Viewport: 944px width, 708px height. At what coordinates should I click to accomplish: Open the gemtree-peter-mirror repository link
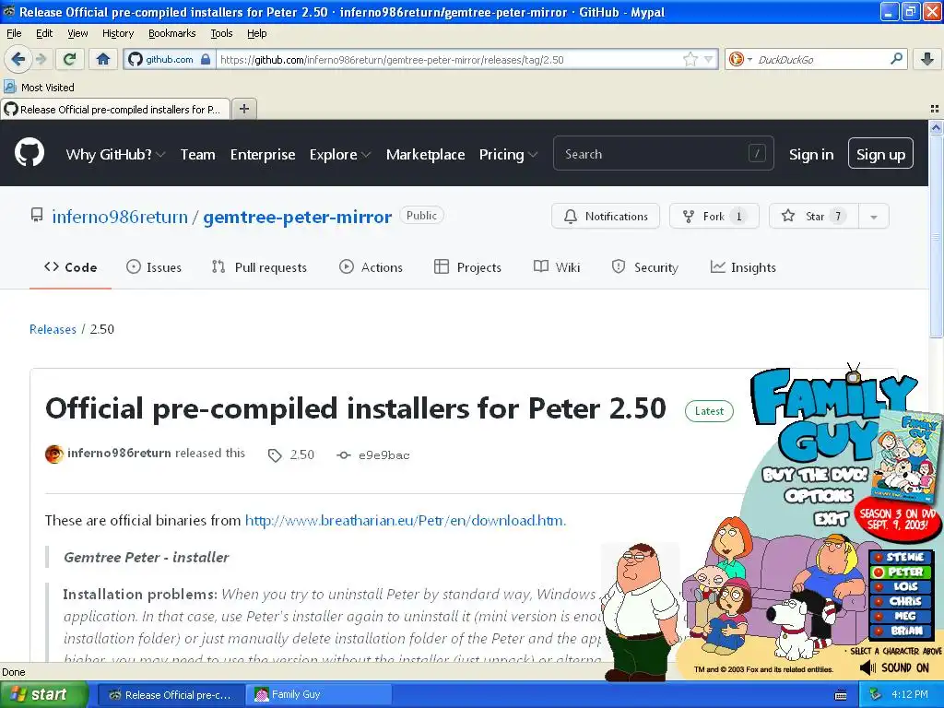click(298, 217)
